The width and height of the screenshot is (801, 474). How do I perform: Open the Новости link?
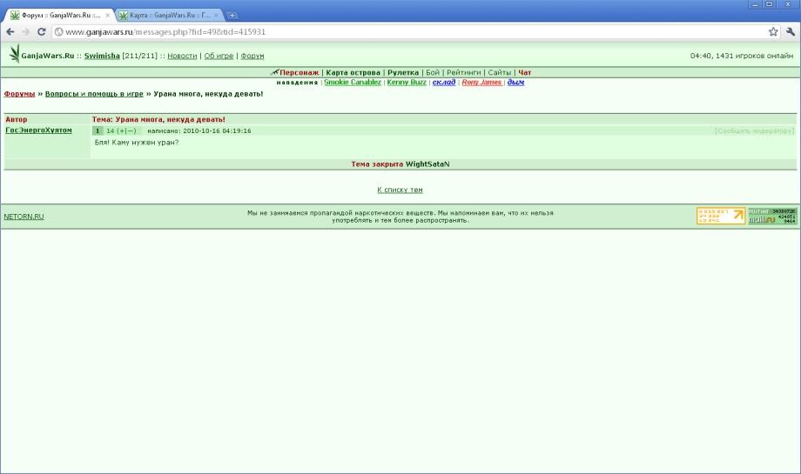[182, 56]
